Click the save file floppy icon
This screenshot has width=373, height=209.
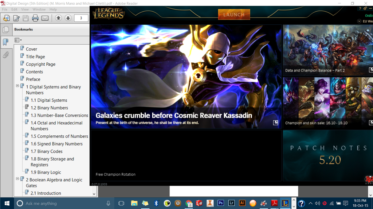coord(26,18)
